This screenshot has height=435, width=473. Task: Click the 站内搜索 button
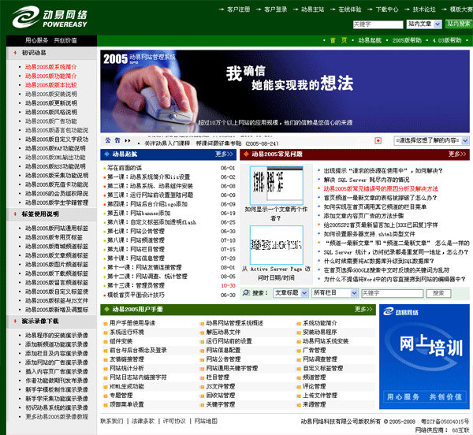(x=458, y=24)
